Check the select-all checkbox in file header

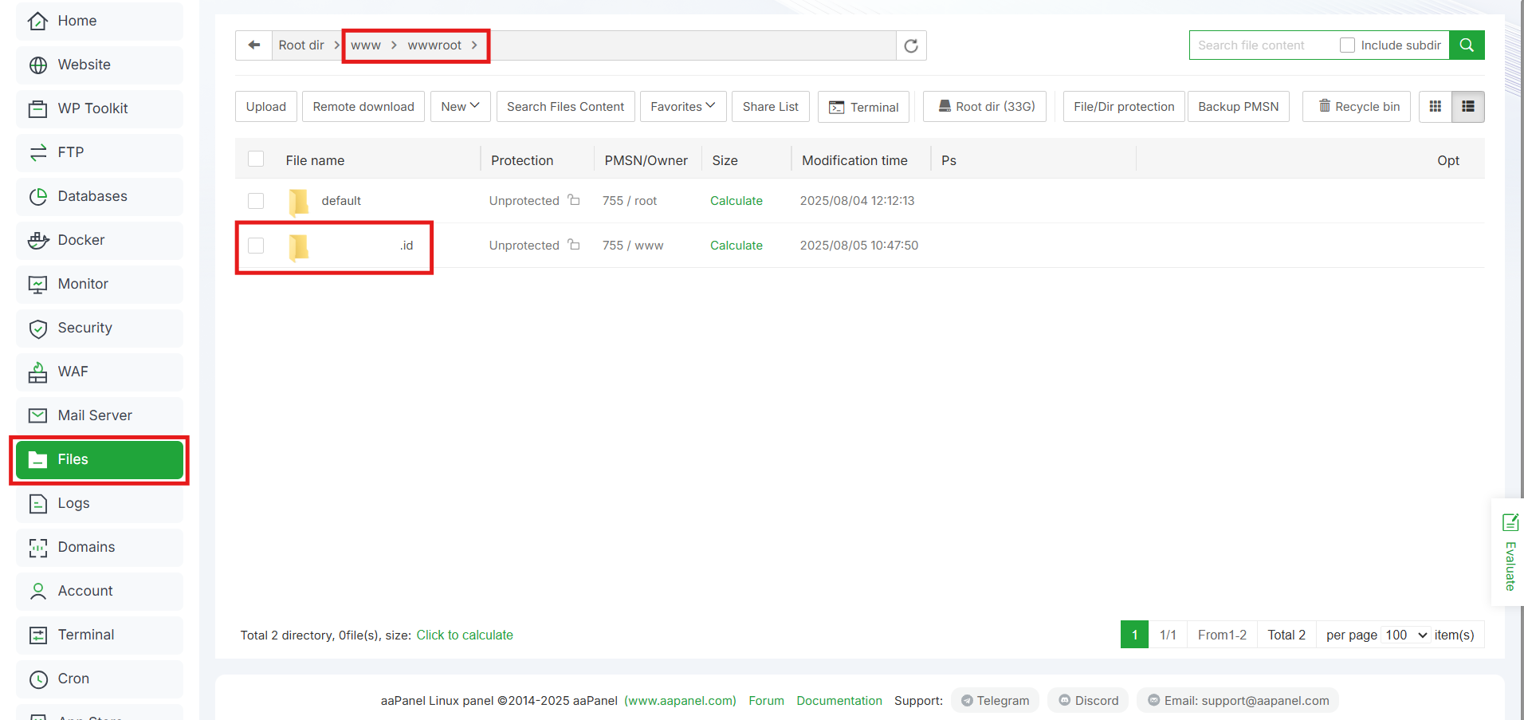pyautogui.click(x=256, y=159)
